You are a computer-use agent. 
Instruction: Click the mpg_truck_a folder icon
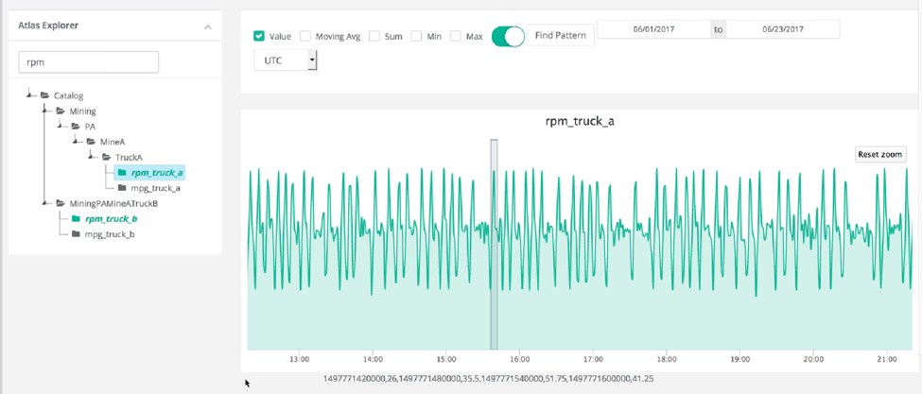tap(122, 188)
